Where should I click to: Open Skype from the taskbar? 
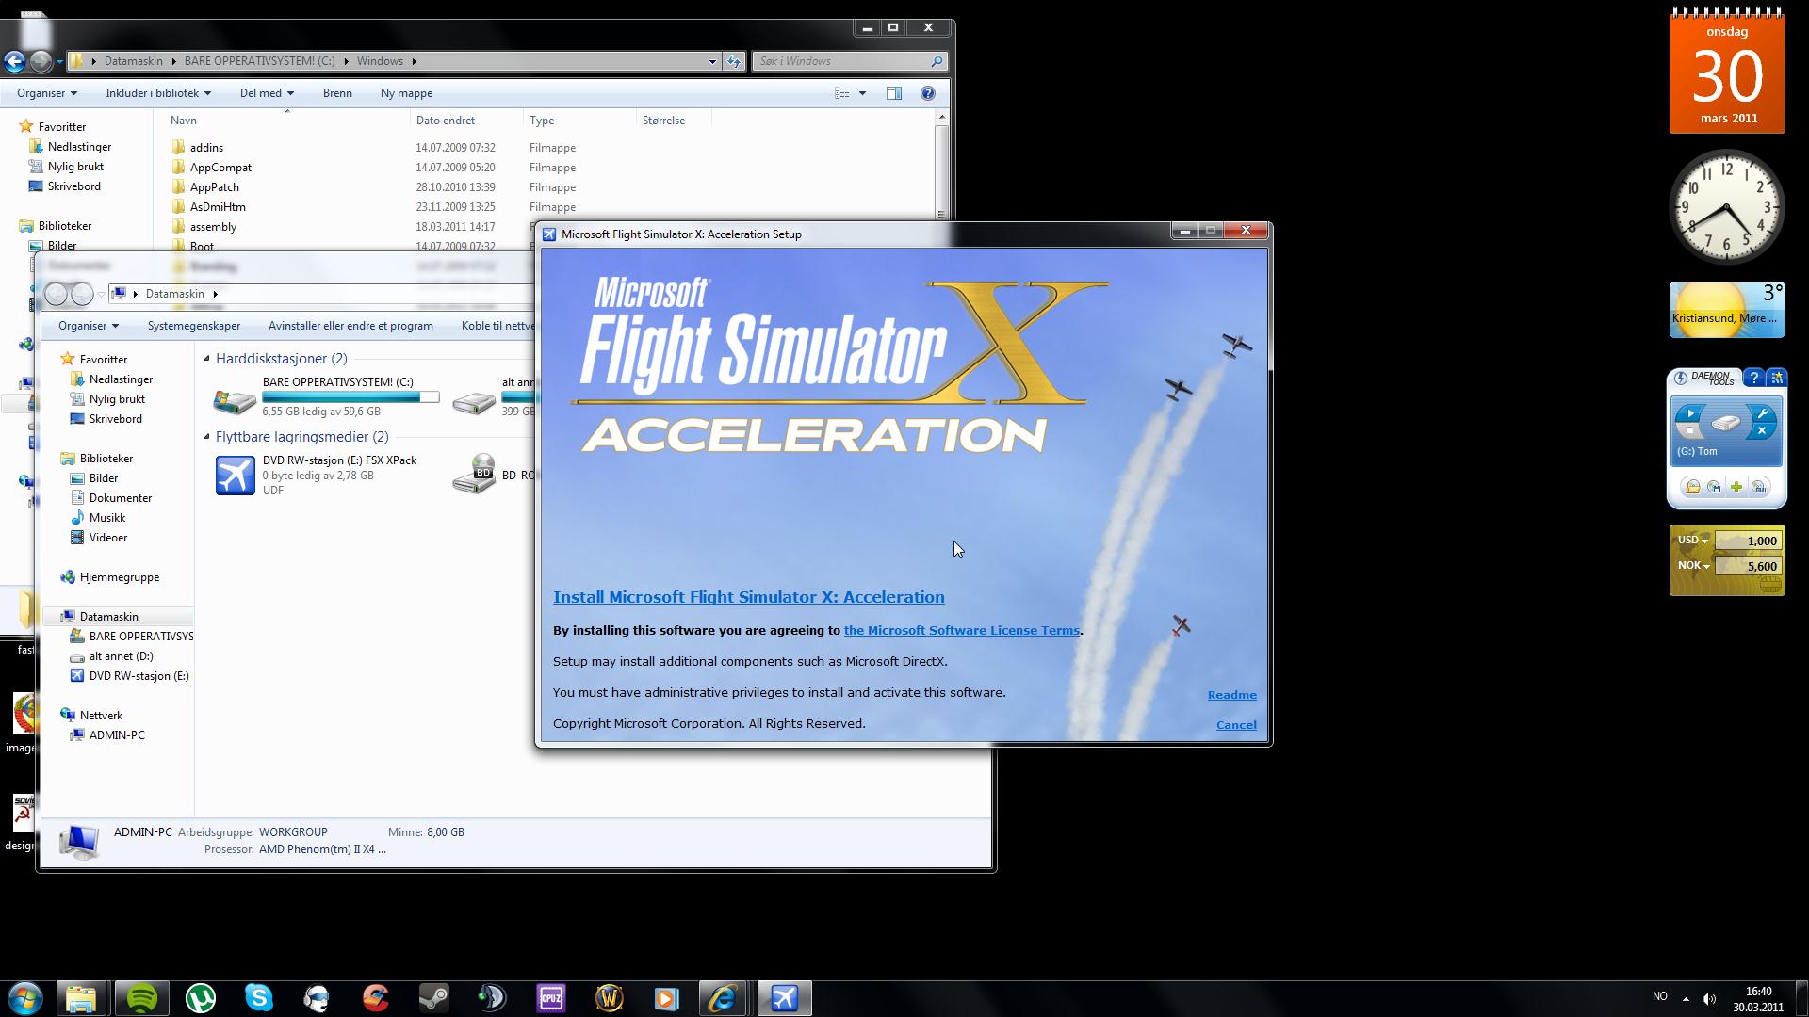click(258, 997)
